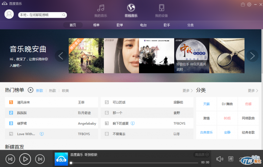This screenshot has width=263, height=167.
Task: Select song 可以的话
Action: [119, 102]
